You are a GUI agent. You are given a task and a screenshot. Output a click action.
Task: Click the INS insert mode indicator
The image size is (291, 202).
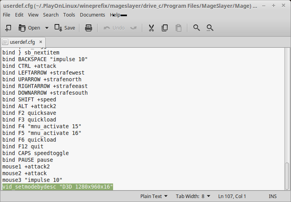coord(273,196)
